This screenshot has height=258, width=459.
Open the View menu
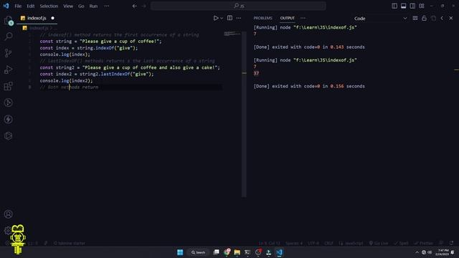(x=68, y=6)
